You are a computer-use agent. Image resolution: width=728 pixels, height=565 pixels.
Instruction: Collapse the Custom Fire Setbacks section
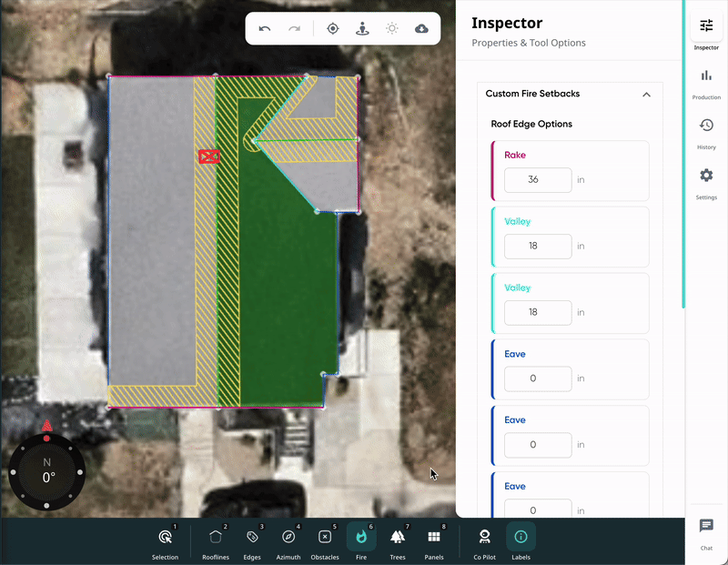pyautogui.click(x=646, y=94)
